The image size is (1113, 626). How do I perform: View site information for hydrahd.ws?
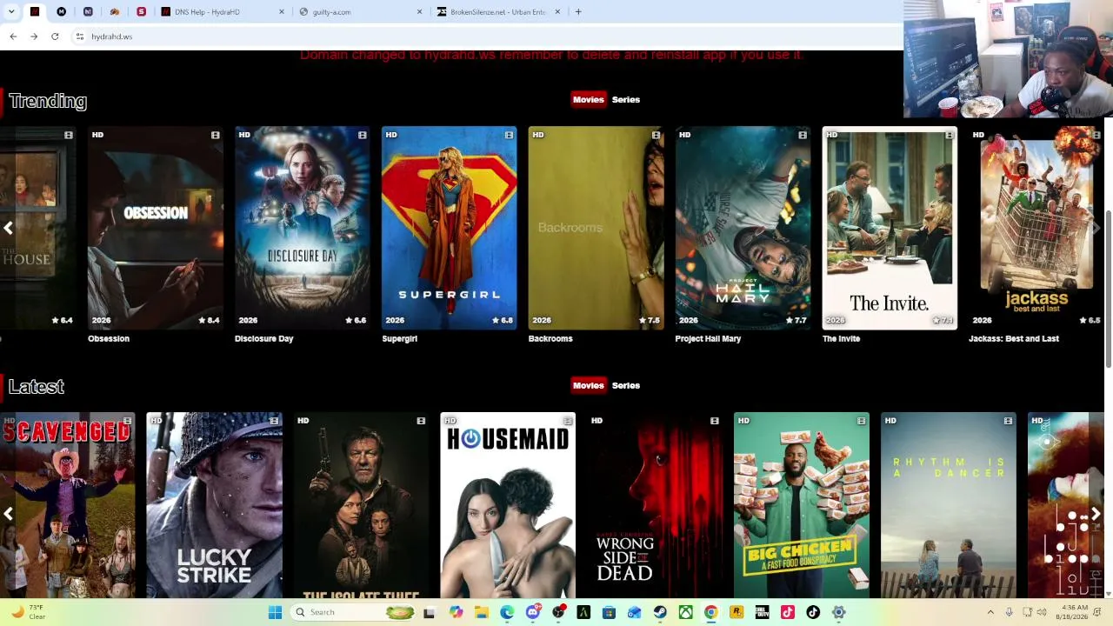click(x=79, y=37)
